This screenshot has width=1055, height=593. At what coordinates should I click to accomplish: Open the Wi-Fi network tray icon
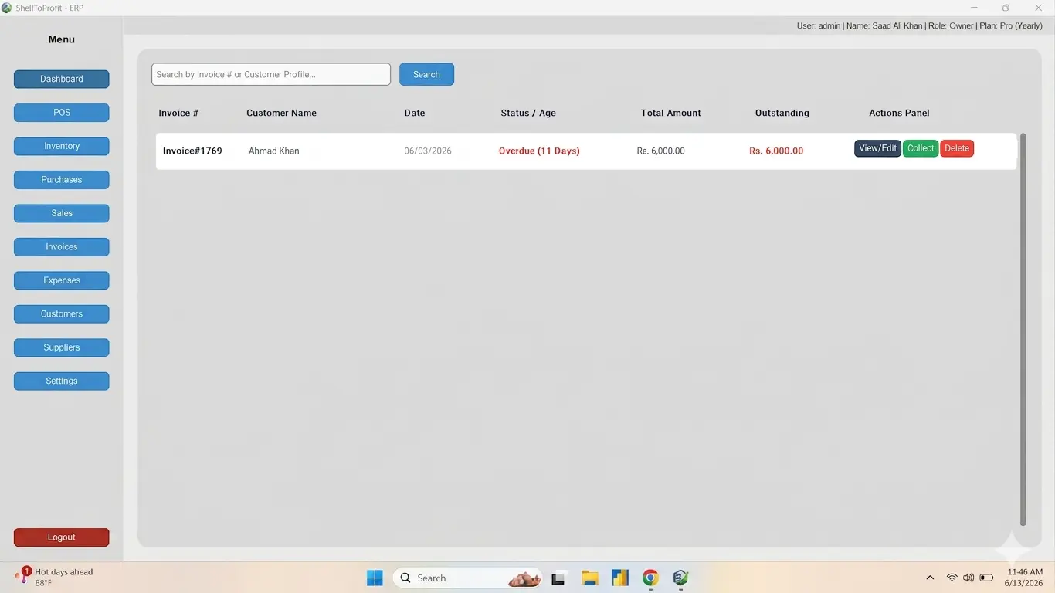coord(952,578)
